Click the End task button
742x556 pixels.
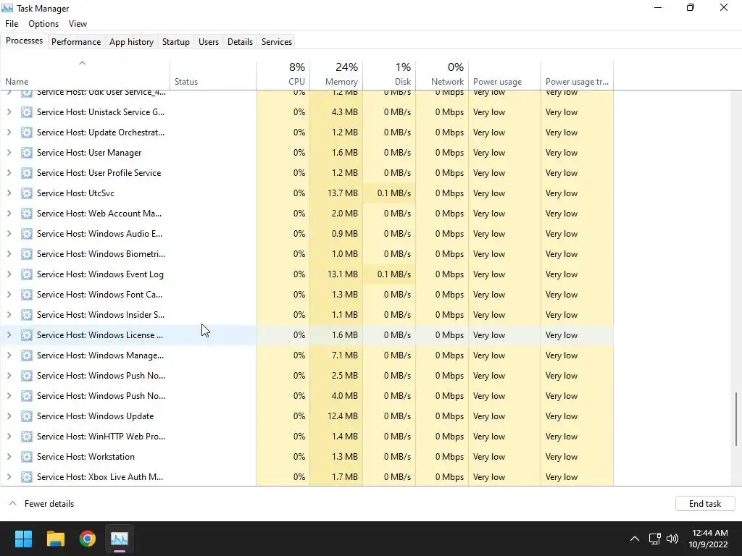pos(705,504)
